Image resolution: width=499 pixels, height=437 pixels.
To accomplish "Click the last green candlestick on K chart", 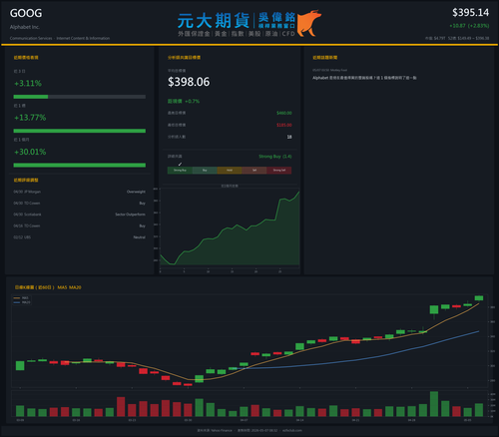I will pos(479,298).
